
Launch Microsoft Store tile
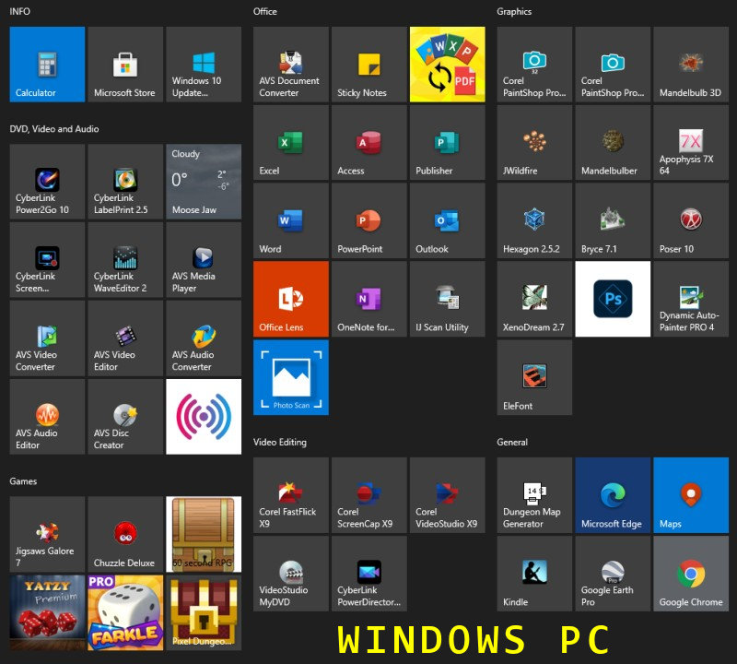pos(125,64)
